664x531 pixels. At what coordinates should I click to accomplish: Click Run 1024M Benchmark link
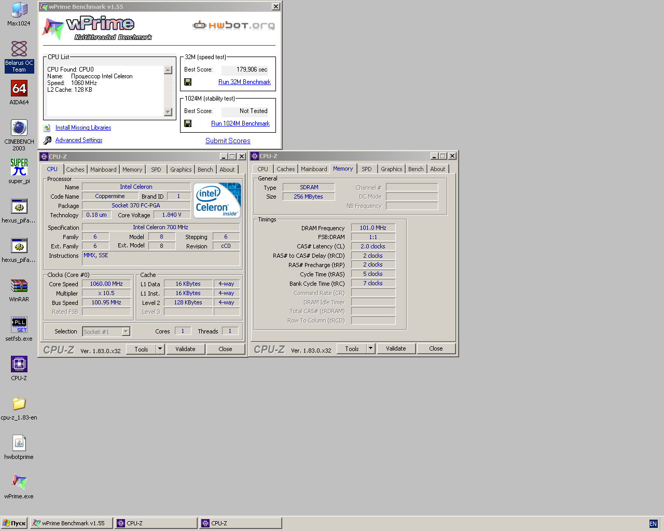(x=240, y=123)
